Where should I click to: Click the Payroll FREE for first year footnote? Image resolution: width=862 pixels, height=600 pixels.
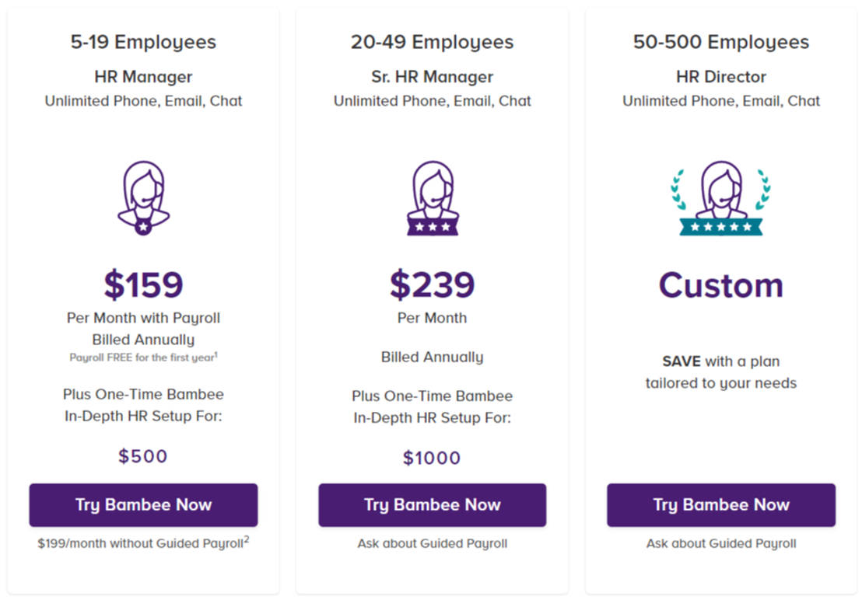point(143,358)
